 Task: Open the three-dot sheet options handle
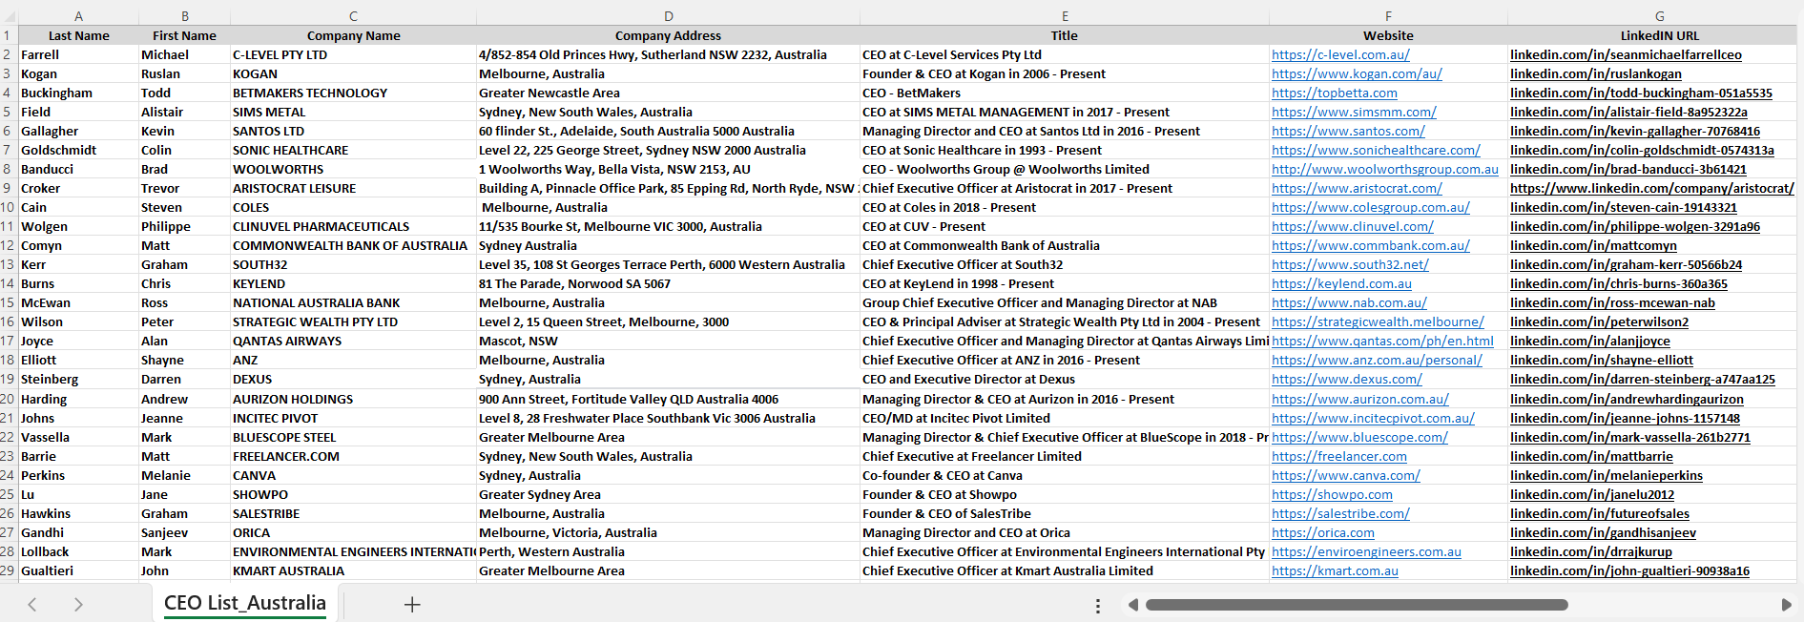click(1098, 606)
